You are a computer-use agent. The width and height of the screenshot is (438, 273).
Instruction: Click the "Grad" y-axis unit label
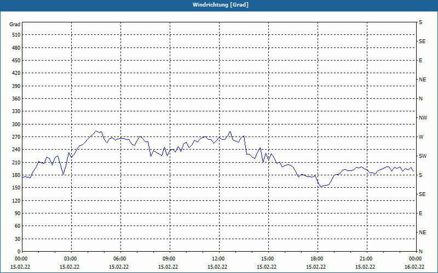tap(15, 25)
